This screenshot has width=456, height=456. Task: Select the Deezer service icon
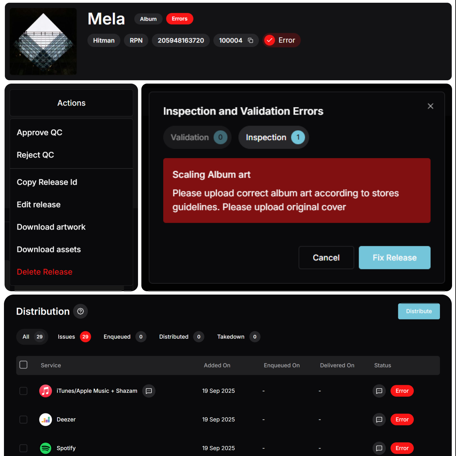coord(45,420)
